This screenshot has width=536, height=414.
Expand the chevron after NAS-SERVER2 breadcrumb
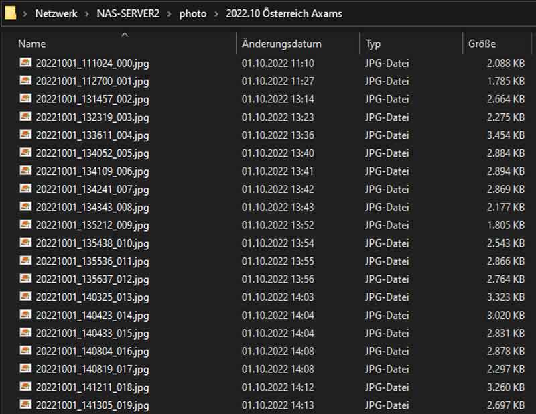(x=170, y=14)
